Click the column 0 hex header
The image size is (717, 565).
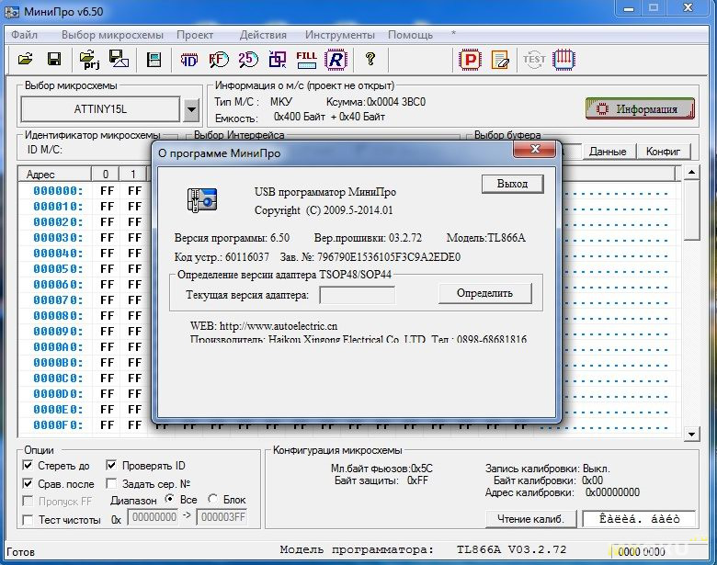tap(105, 175)
